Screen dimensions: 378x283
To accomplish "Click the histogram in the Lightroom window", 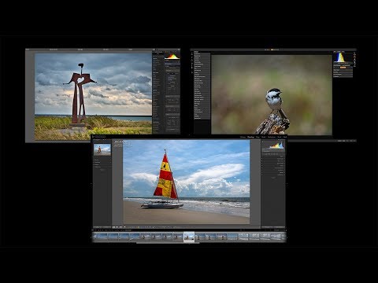I will click(273, 145).
